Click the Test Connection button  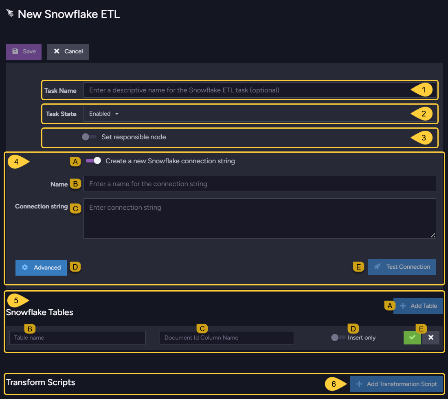coord(402,267)
